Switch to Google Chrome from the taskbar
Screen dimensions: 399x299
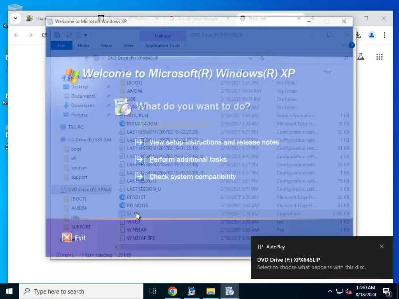(172, 291)
